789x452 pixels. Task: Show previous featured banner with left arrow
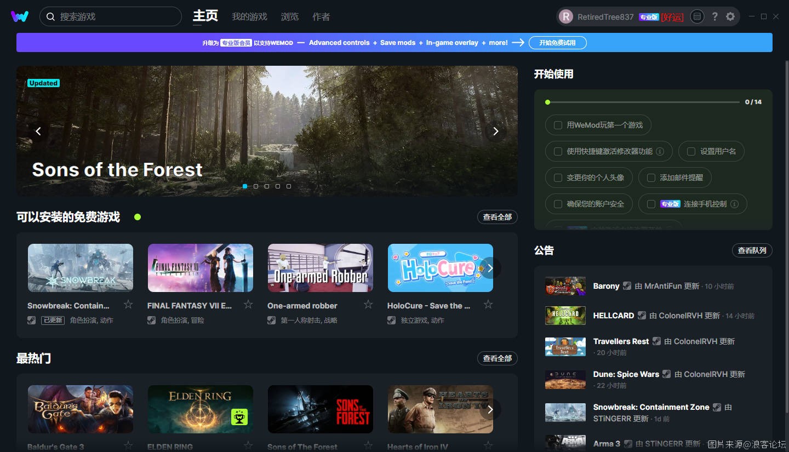pos(38,131)
